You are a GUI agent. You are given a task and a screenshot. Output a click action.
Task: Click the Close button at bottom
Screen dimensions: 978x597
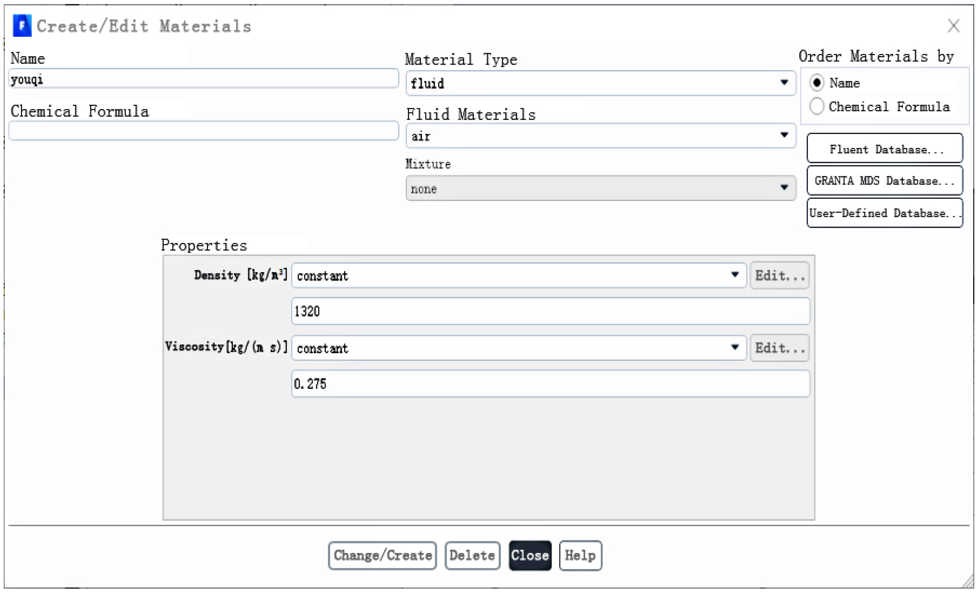[530, 555]
